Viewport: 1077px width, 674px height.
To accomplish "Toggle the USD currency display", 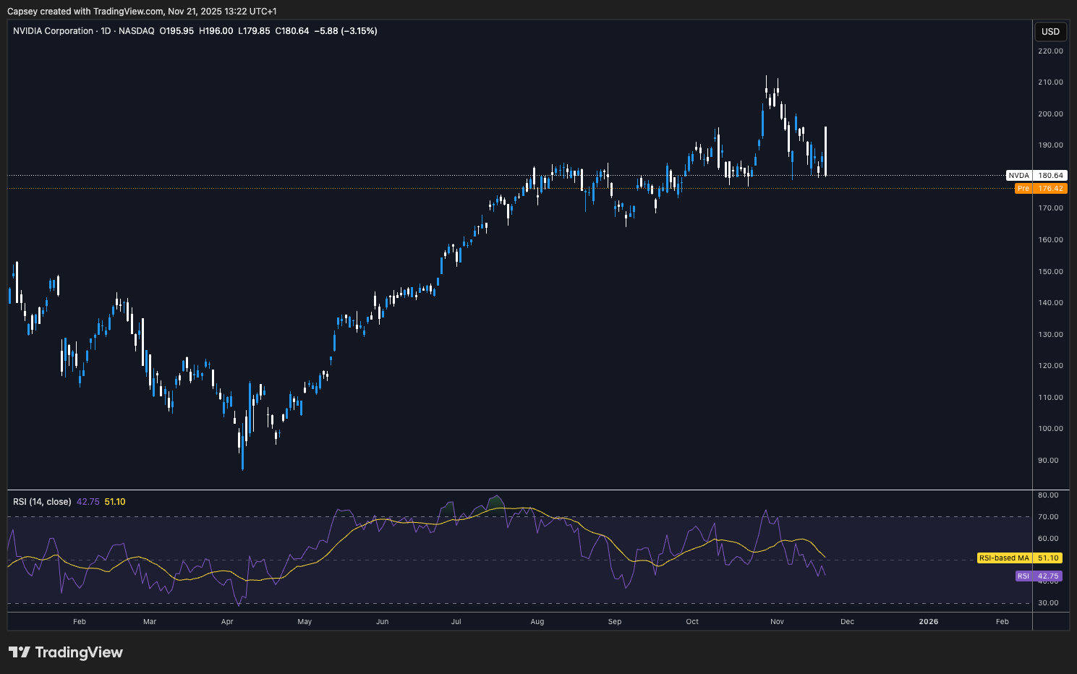I will click(1050, 31).
